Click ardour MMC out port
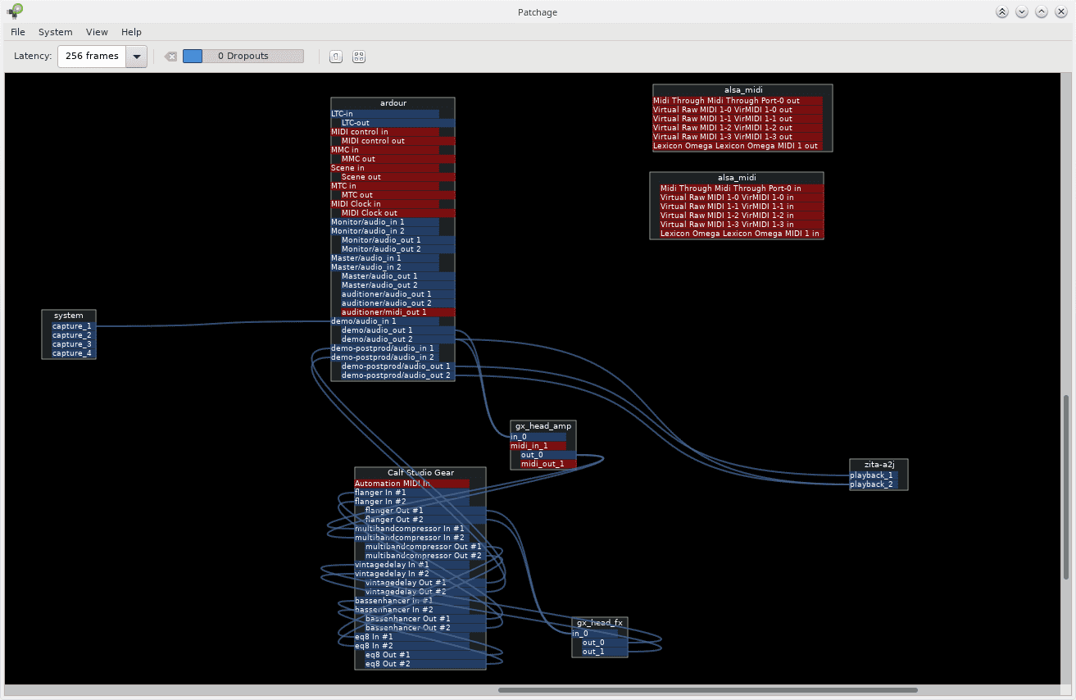This screenshot has height=700, width=1076. click(397, 159)
